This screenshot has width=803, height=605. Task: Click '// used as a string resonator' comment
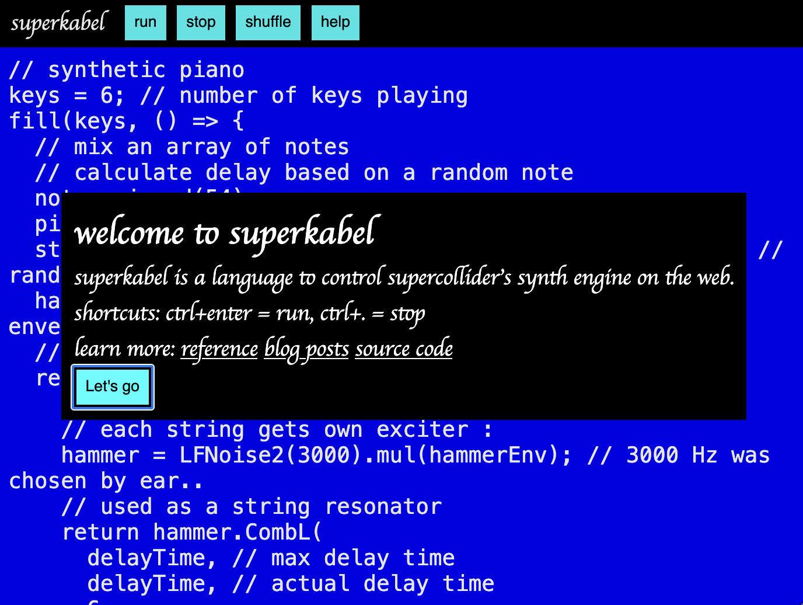(252, 507)
